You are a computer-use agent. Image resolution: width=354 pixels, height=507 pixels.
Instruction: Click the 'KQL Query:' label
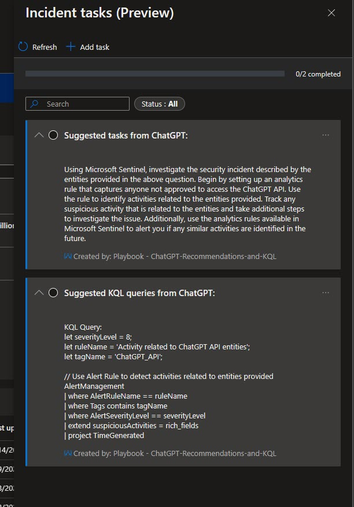[x=83, y=327]
